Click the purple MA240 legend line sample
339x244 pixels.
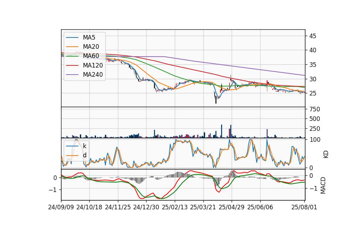(x=72, y=75)
